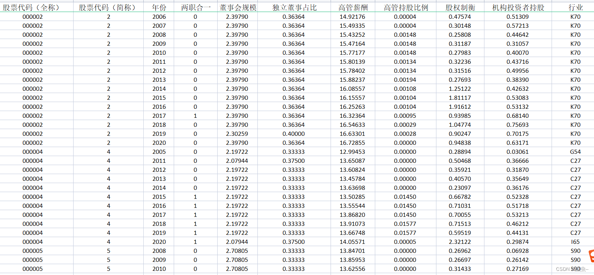
Task: Select the cell with value 0.27169
Action: click(518, 269)
